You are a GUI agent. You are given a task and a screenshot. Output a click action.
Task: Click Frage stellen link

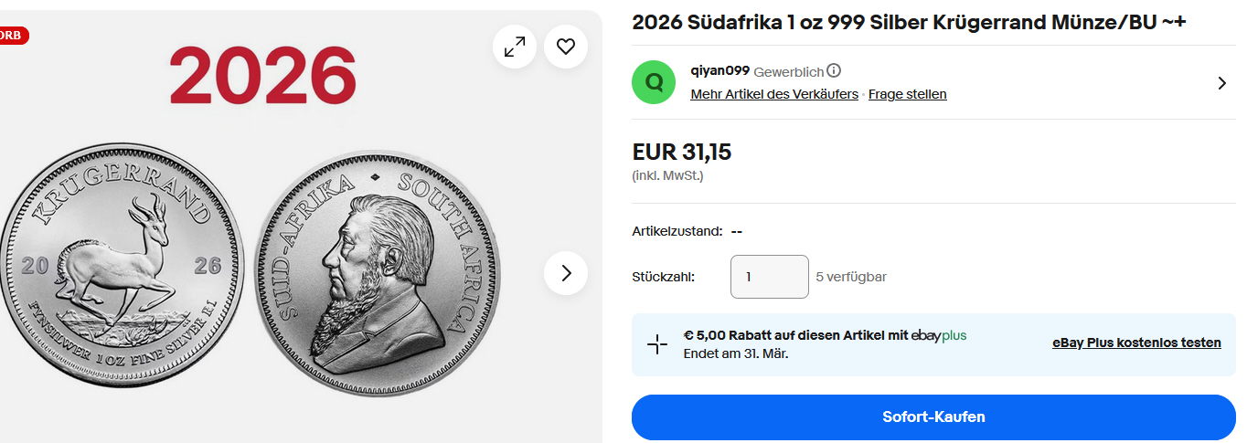pyautogui.click(x=907, y=94)
